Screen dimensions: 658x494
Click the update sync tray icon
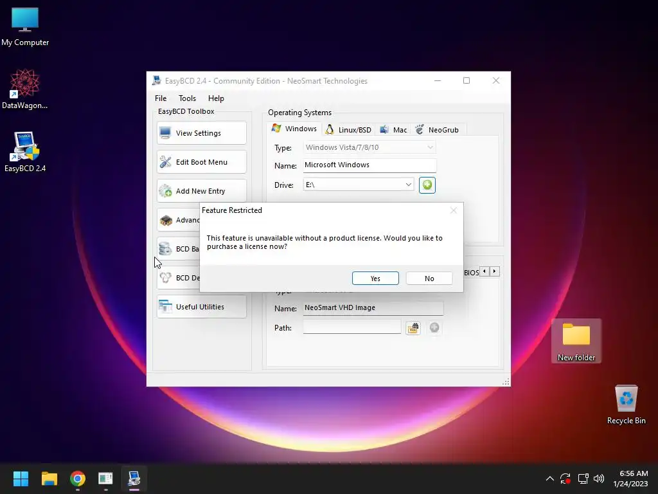click(x=565, y=479)
